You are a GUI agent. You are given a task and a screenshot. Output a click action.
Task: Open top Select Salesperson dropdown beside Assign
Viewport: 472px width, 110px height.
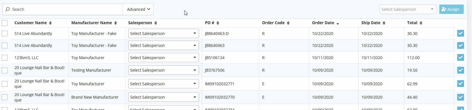[408, 9]
